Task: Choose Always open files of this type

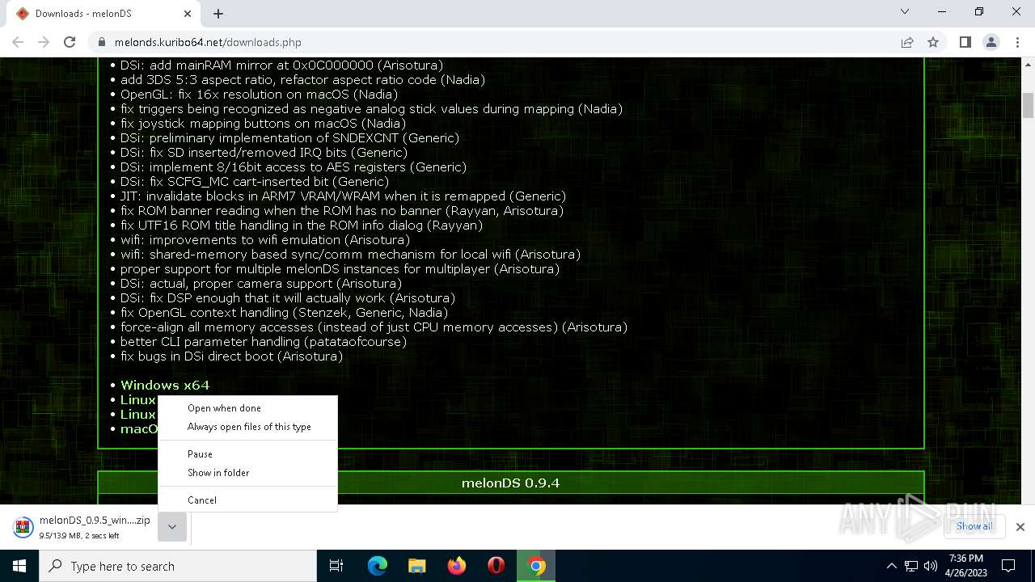Action: (x=249, y=427)
